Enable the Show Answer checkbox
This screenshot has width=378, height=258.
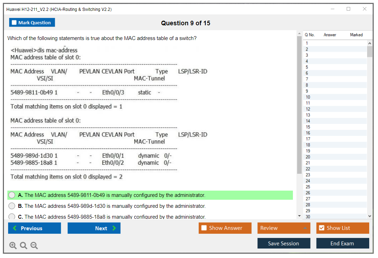tap(204, 228)
